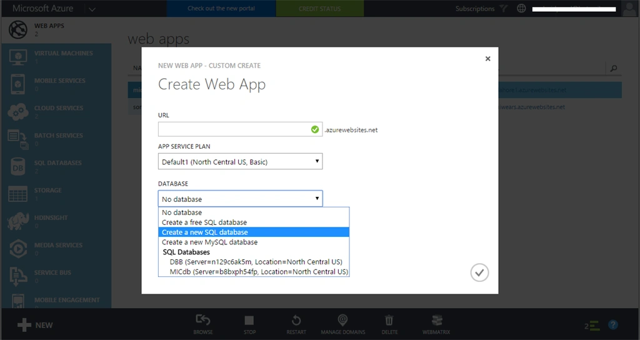Screen dimensions: 640x340
Task: Open Storage table icon
Action: click(x=18, y=194)
